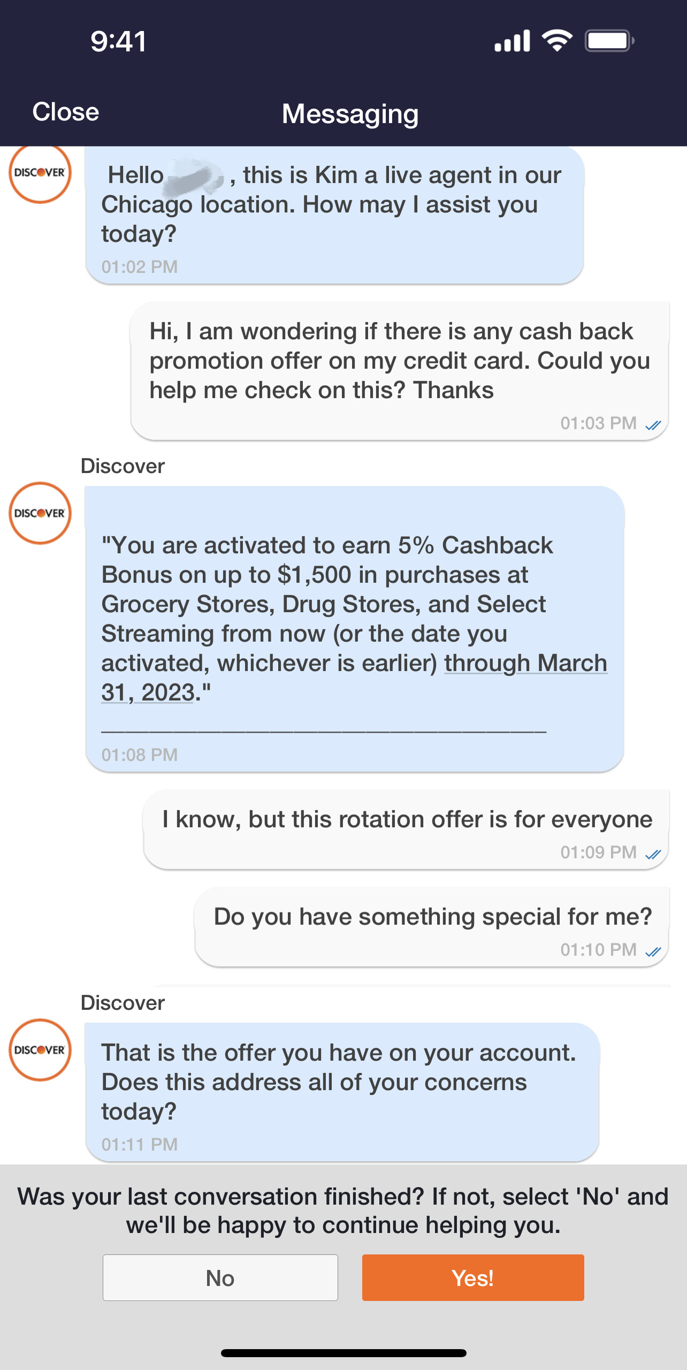Screen dimensions: 687x1370
Task: Choose No to continue the conversation
Action: (x=220, y=1277)
